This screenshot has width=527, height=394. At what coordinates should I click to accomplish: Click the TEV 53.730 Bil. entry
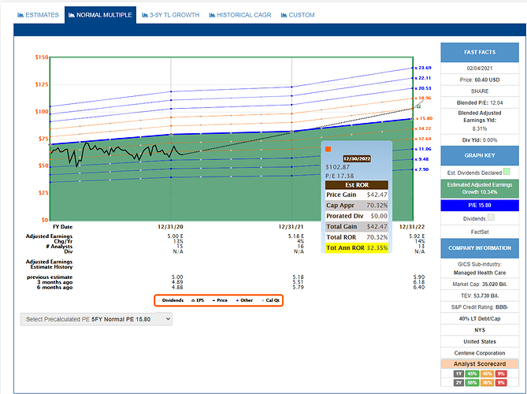tap(480, 295)
